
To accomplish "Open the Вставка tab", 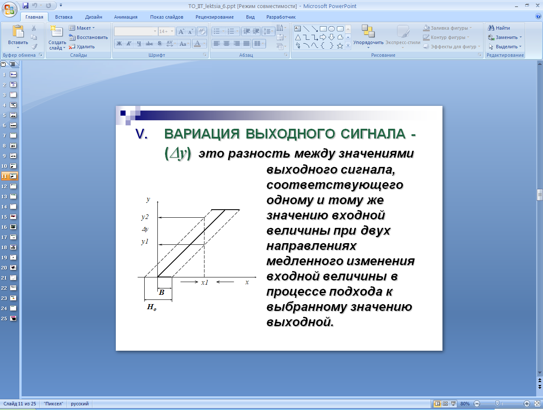I will click(64, 17).
